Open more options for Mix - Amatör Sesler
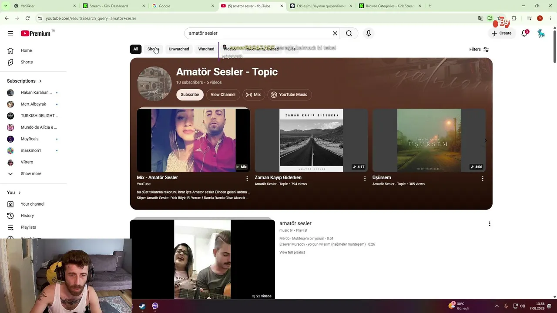 click(x=247, y=179)
